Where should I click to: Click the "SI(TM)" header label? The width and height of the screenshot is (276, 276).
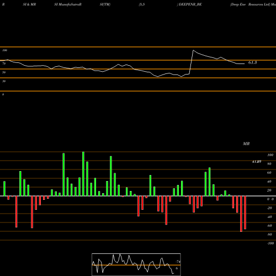point(105,4)
